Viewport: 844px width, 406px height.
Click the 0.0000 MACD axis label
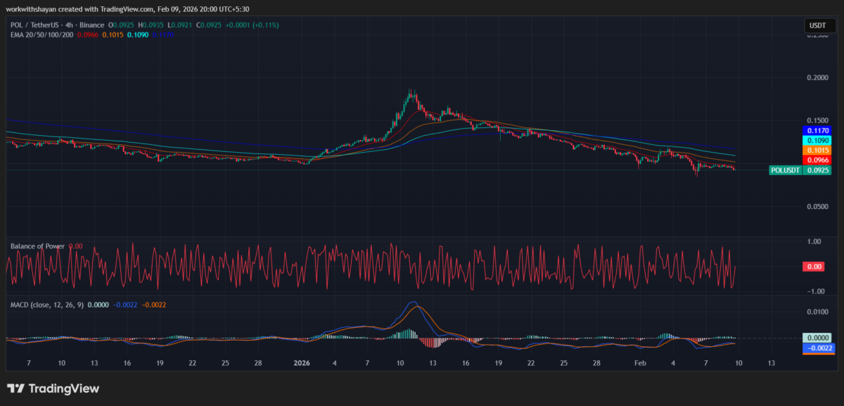pos(817,337)
